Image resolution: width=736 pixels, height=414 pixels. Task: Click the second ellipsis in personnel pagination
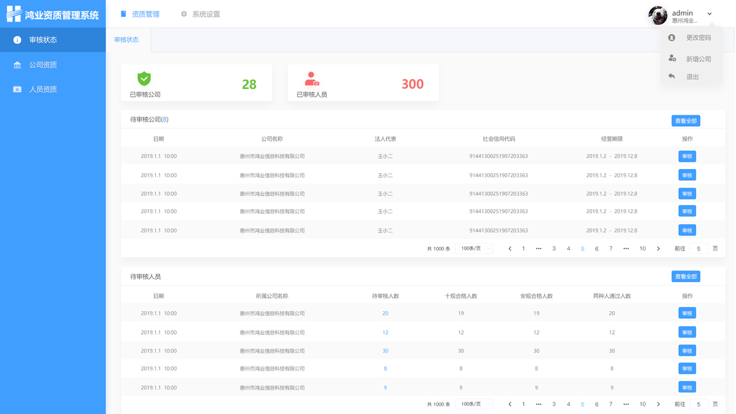pyautogui.click(x=626, y=404)
